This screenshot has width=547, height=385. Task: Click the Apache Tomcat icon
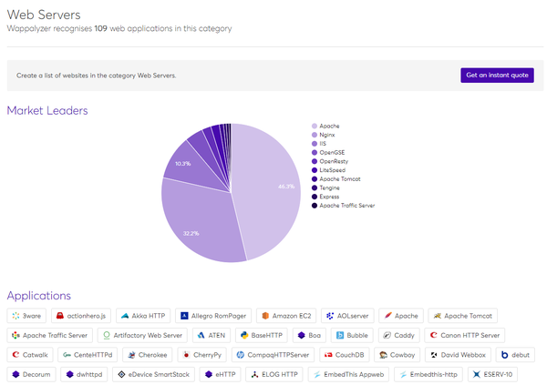(437, 316)
